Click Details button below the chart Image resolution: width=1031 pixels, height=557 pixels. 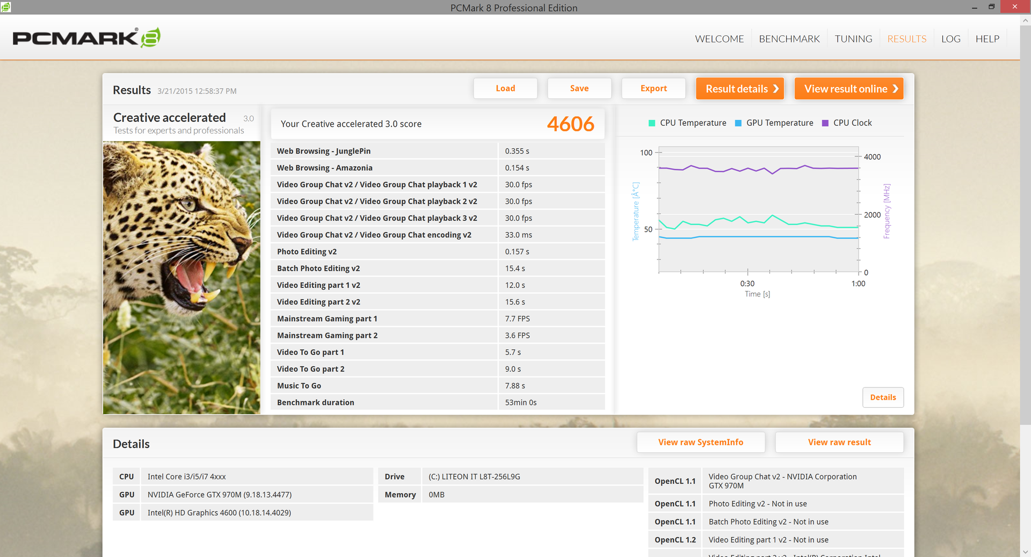tap(883, 397)
